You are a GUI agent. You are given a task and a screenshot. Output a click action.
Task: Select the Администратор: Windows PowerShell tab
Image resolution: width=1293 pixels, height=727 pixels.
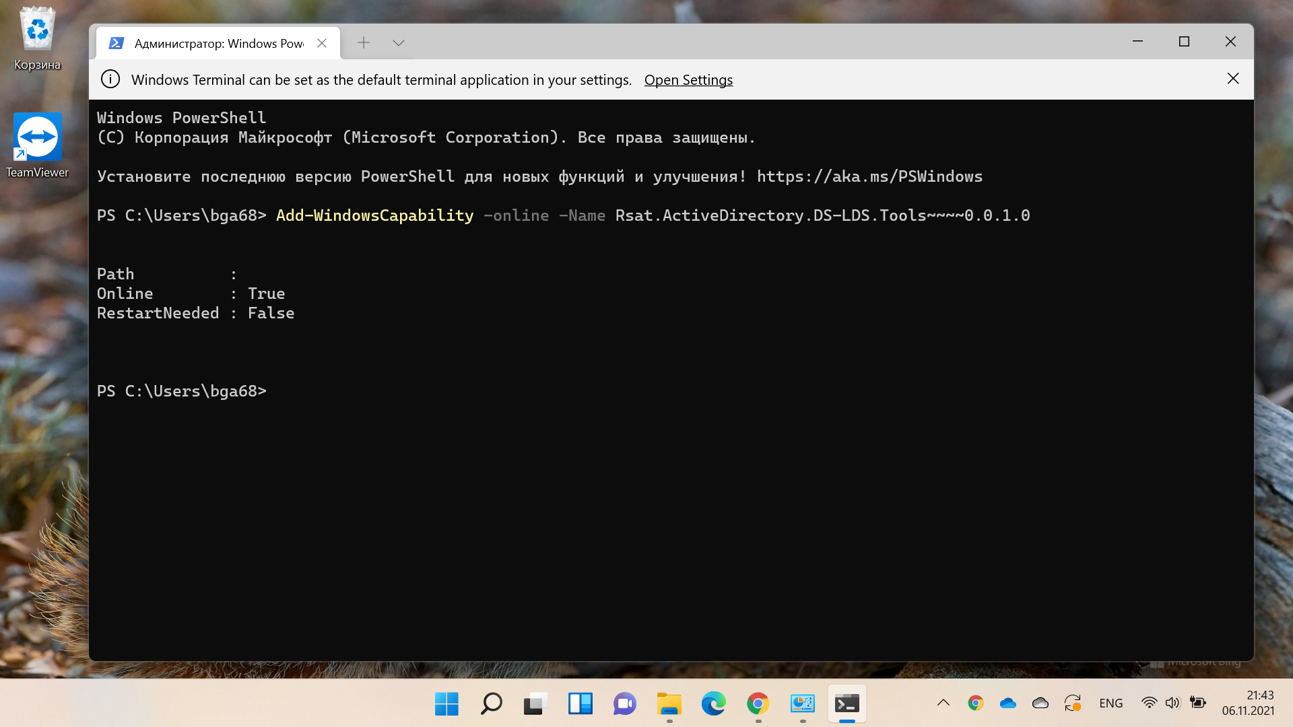click(218, 43)
